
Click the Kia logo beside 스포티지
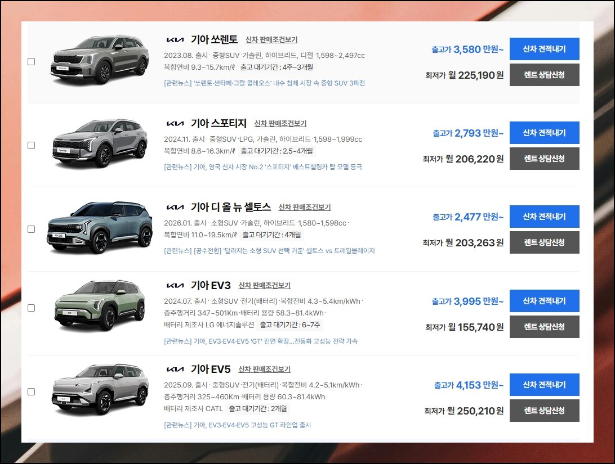coord(175,124)
